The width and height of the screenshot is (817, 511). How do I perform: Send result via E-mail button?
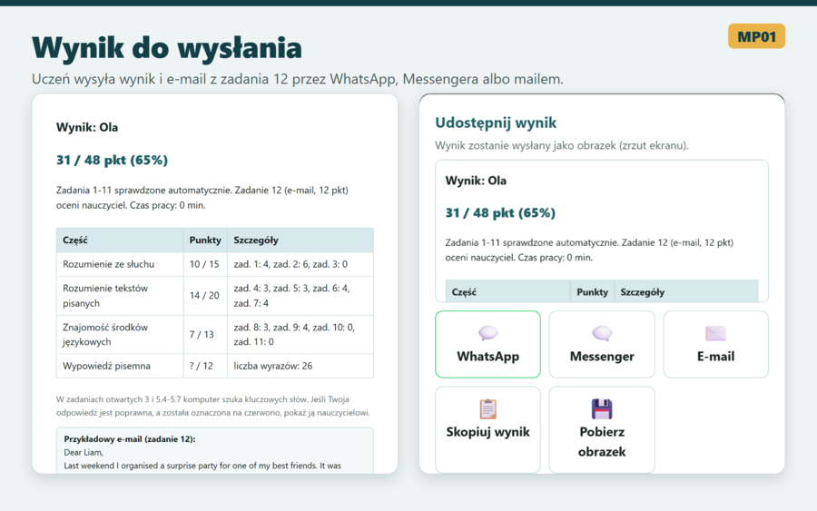716,344
